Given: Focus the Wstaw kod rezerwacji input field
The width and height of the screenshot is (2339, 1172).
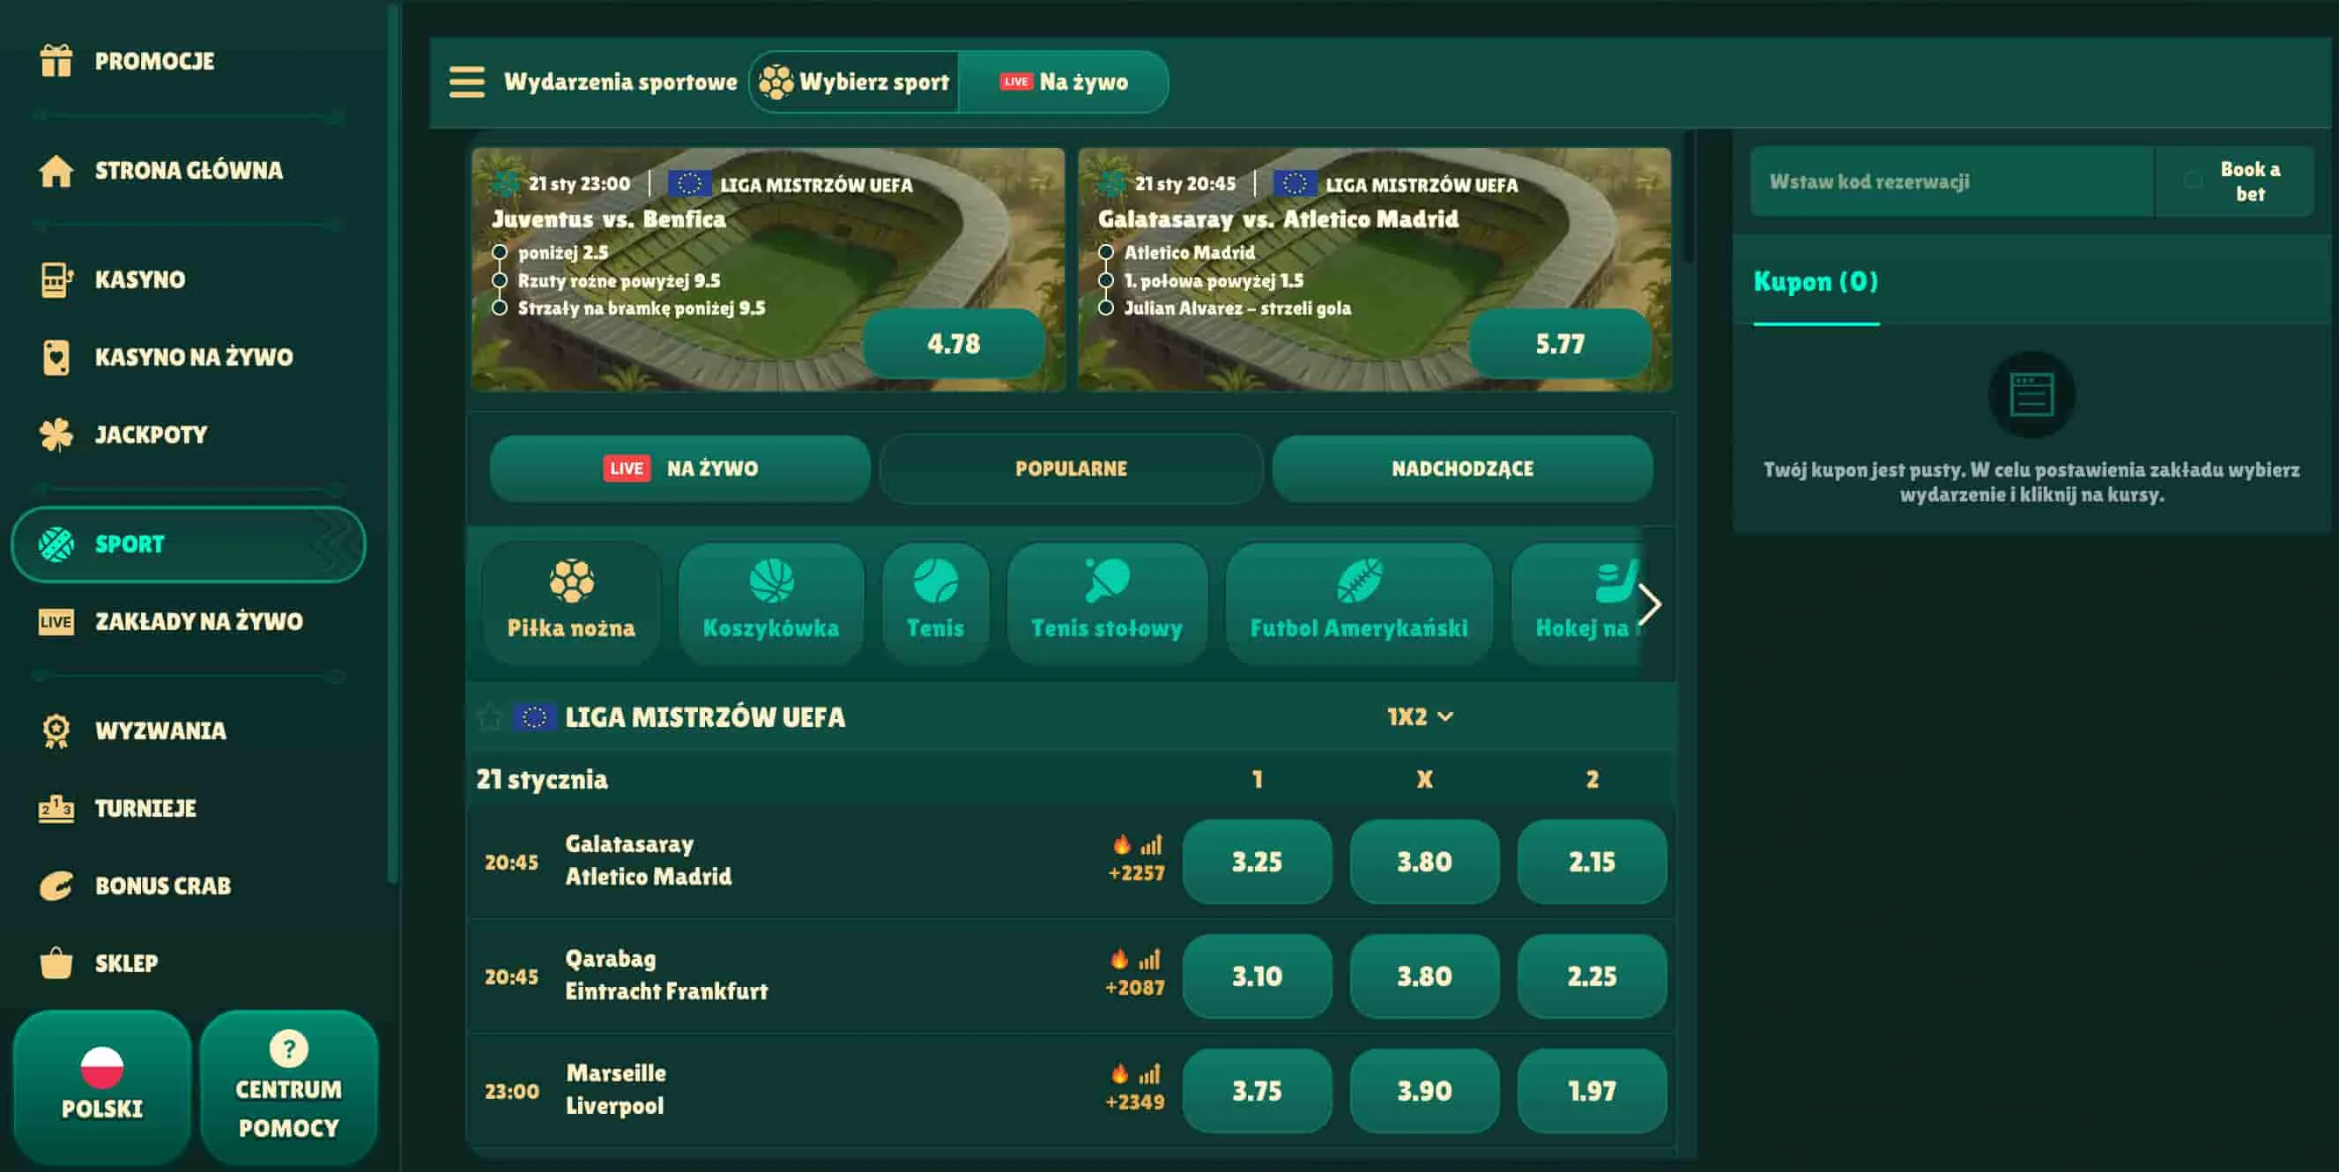Looking at the screenshot, I should point(1951,182).
